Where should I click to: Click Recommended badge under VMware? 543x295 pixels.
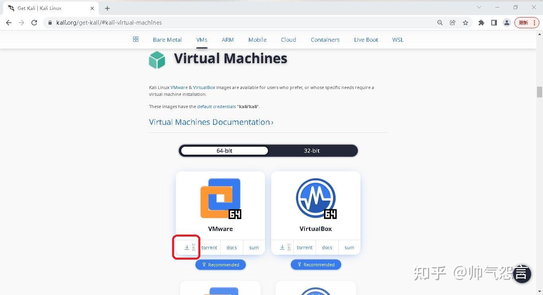click(x=221, y=265)
